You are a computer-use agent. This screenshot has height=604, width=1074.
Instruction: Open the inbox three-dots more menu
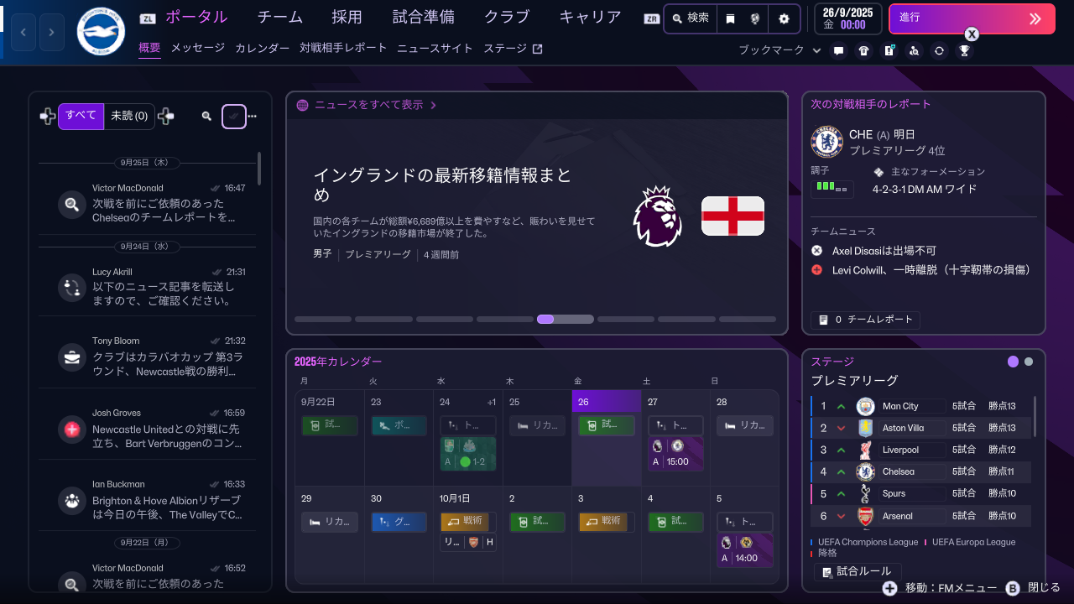253,117
